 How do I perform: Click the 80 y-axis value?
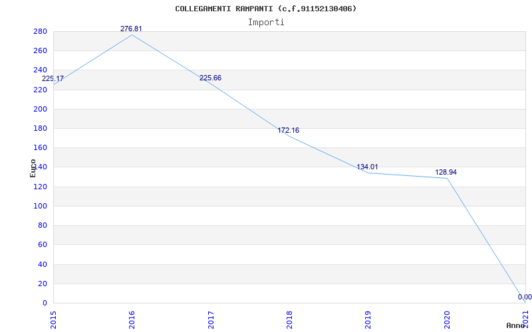[42, 225]
